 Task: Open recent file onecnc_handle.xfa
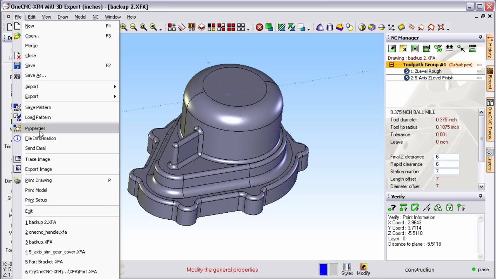coord(46,232)
